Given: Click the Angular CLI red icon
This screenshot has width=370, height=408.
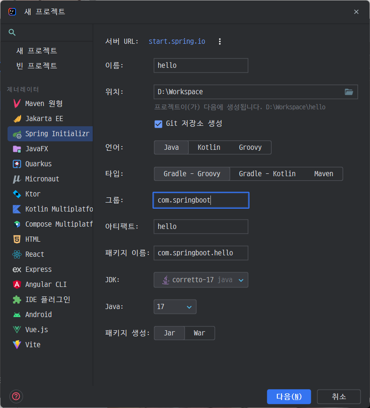Looking at the screenshot, I should pyautogui.click(x=17, y=285).
